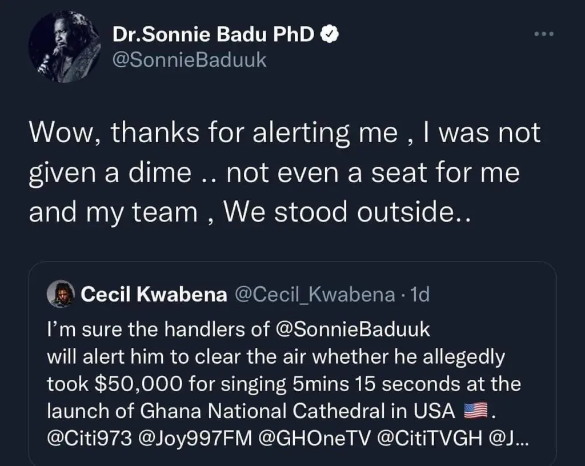
Task: Open the @SonnieBaduuk handle below the name
Action: tap(189, 60)
